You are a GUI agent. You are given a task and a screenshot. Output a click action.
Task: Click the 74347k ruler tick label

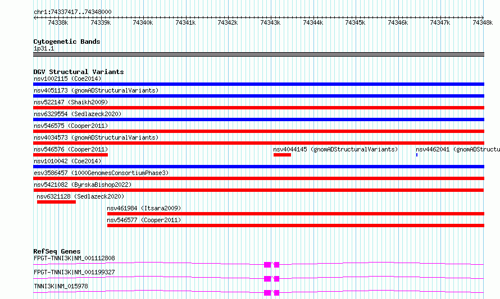point(440,22)
